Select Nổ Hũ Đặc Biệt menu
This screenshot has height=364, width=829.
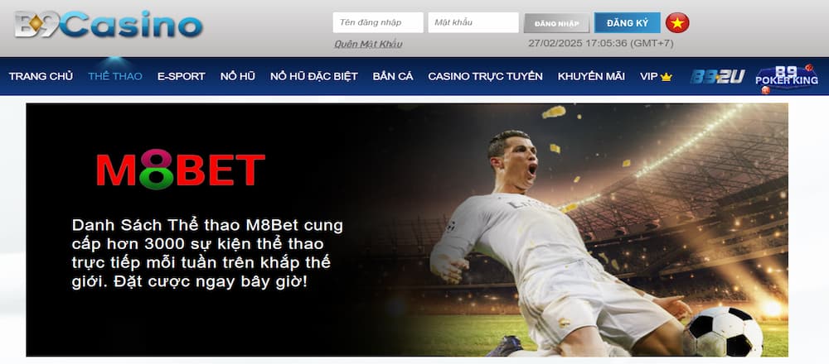click(313, 77)
